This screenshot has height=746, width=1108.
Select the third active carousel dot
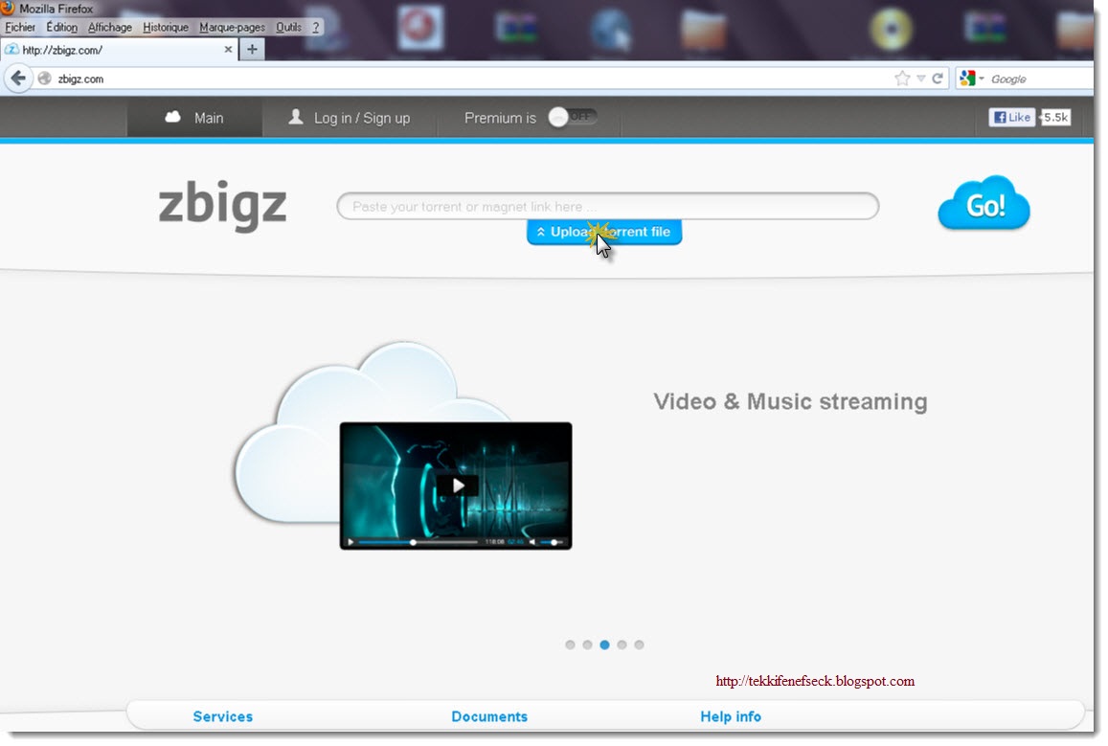605,644
